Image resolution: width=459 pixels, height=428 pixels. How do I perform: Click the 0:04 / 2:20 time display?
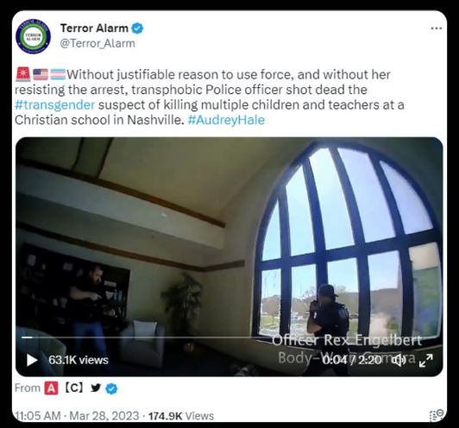point(351,360)
